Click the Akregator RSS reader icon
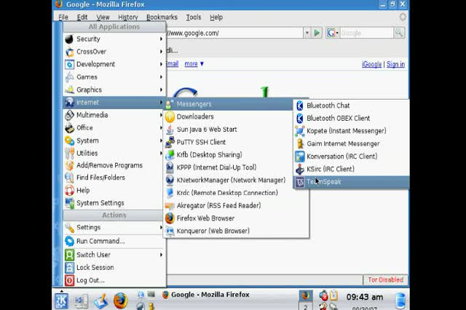The height and width of the screenshot is (310, 466). coord(170,205)
